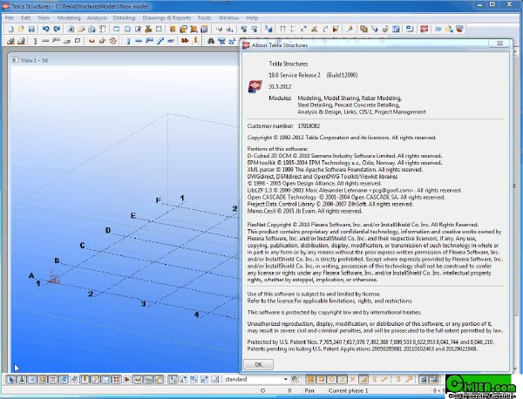
Task: Click the rebar mesh icon
Action: point(112,41)
